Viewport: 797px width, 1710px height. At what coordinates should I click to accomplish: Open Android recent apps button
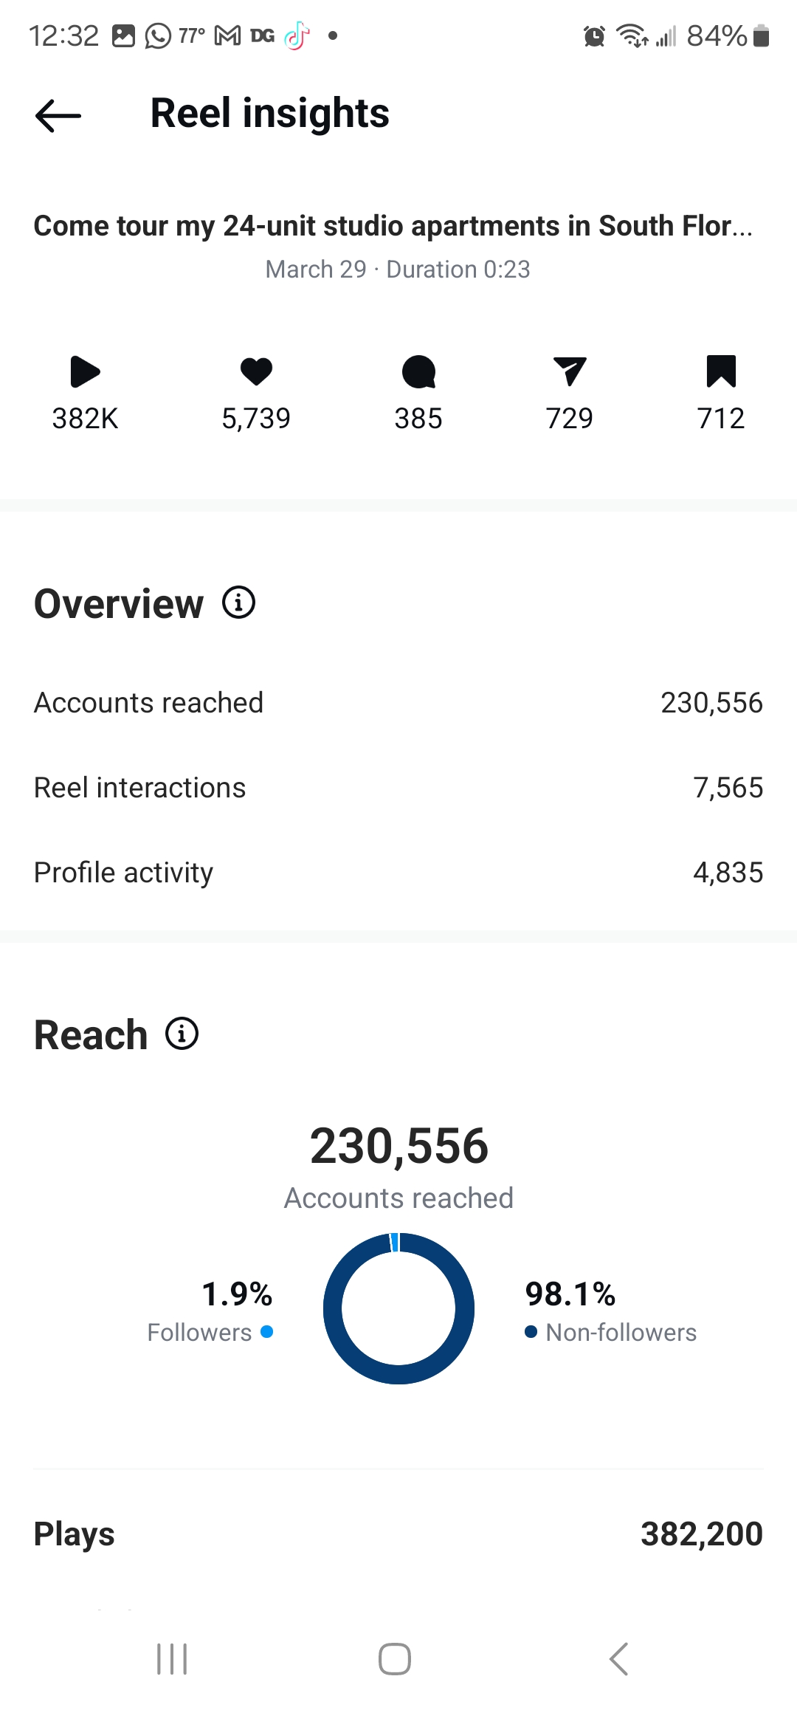(172, 1659)
